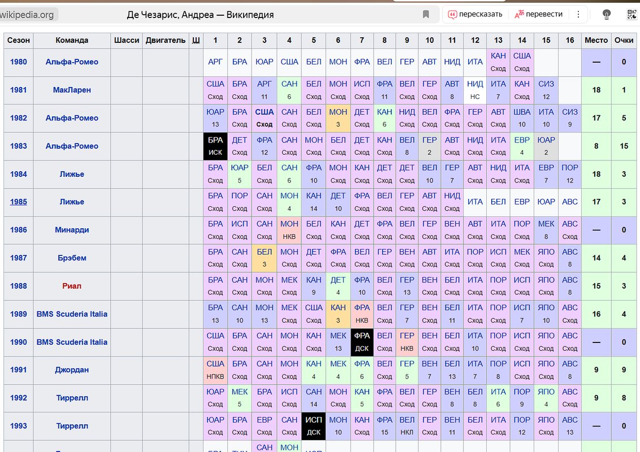The image size is (640, 452).
Task: Click the black ФРА ДСК cell in 1990
Action: point(362,342)
